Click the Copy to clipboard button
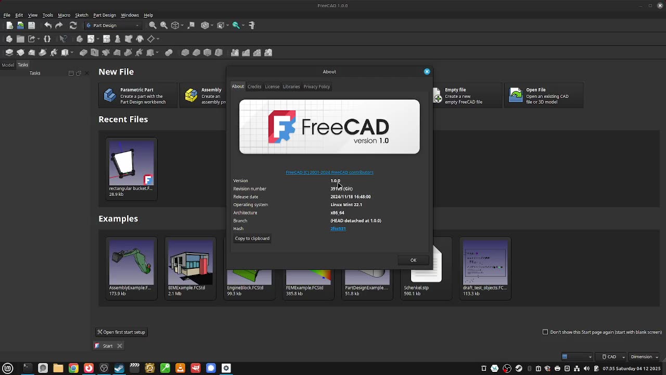This screenshot has width=666, height=375. click(252, 239)
